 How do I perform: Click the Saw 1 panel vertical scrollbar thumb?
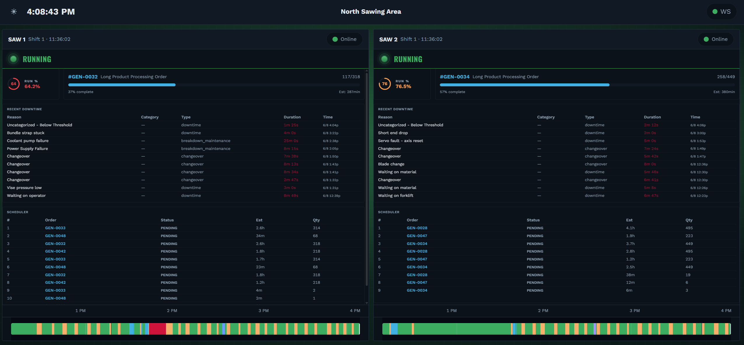pyautogui.click(x=367, y=179)
